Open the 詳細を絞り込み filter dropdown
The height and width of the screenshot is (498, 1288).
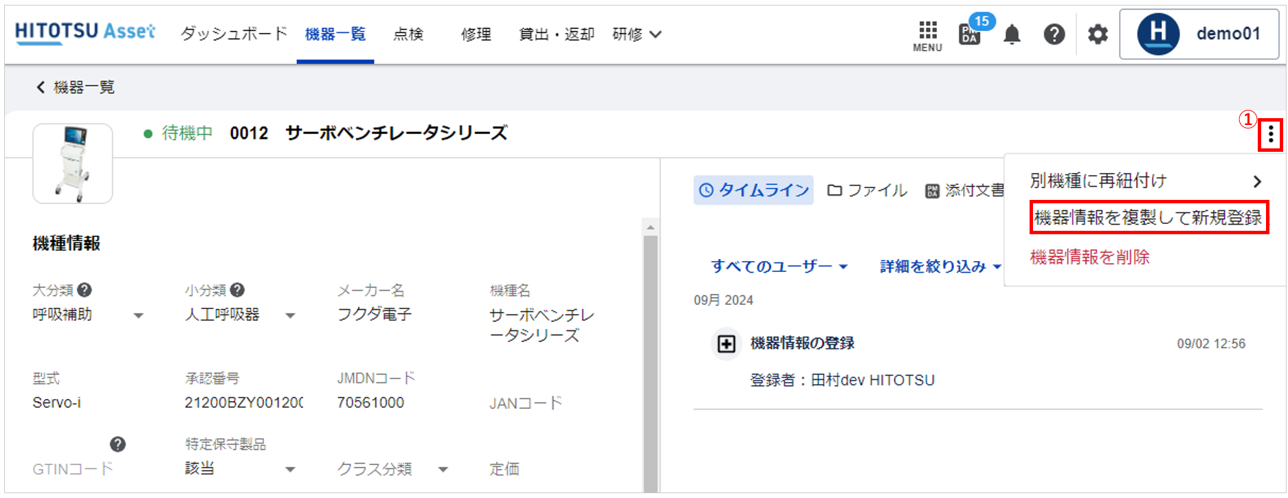point(940,266)
